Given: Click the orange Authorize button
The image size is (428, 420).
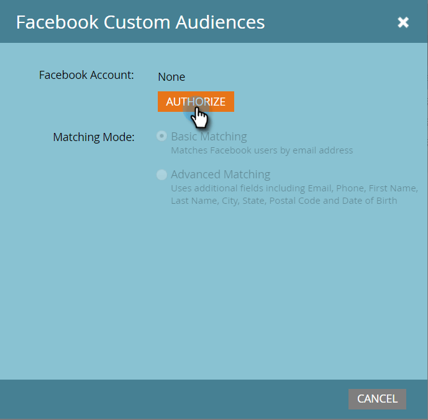Looking at the screenshot, I should (196, 102).
